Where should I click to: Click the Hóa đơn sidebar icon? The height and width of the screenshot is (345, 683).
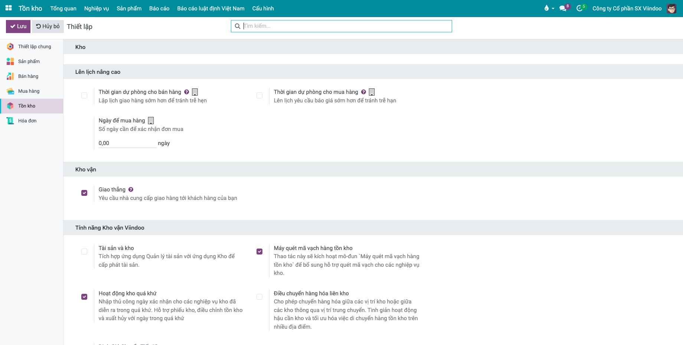[x=10, y=121]
